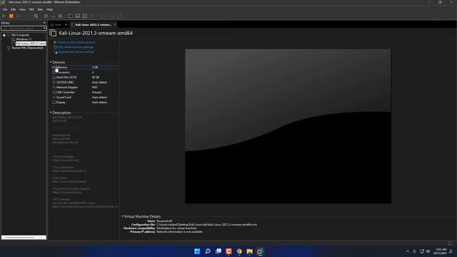Click the Memory device row

84,67
